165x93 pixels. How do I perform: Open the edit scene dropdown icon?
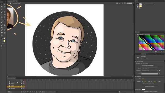click(x=117, y=3)
